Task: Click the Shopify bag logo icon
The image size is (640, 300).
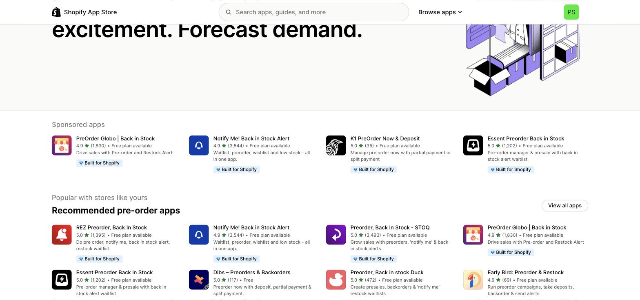Action: (56, 12)
